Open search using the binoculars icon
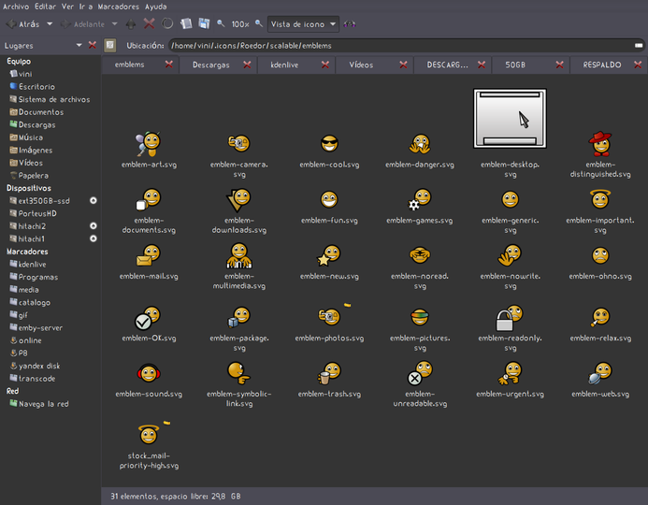Image resolution: width=648 pixels, height=505 pixels. coord(350,24)
